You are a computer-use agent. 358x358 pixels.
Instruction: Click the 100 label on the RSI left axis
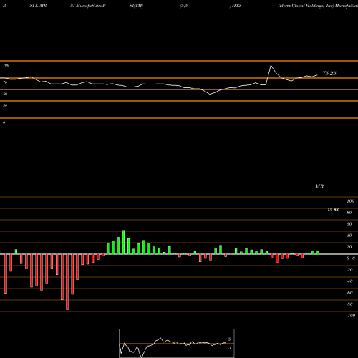click(x=6, y=65)
